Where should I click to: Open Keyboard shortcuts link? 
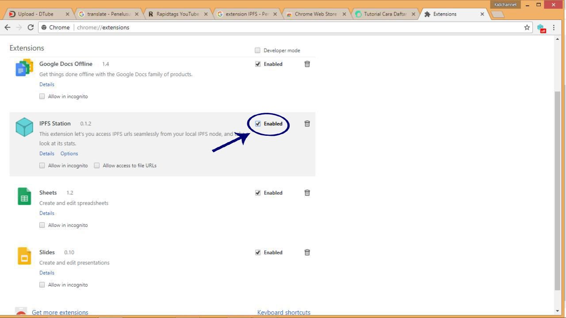284,312
